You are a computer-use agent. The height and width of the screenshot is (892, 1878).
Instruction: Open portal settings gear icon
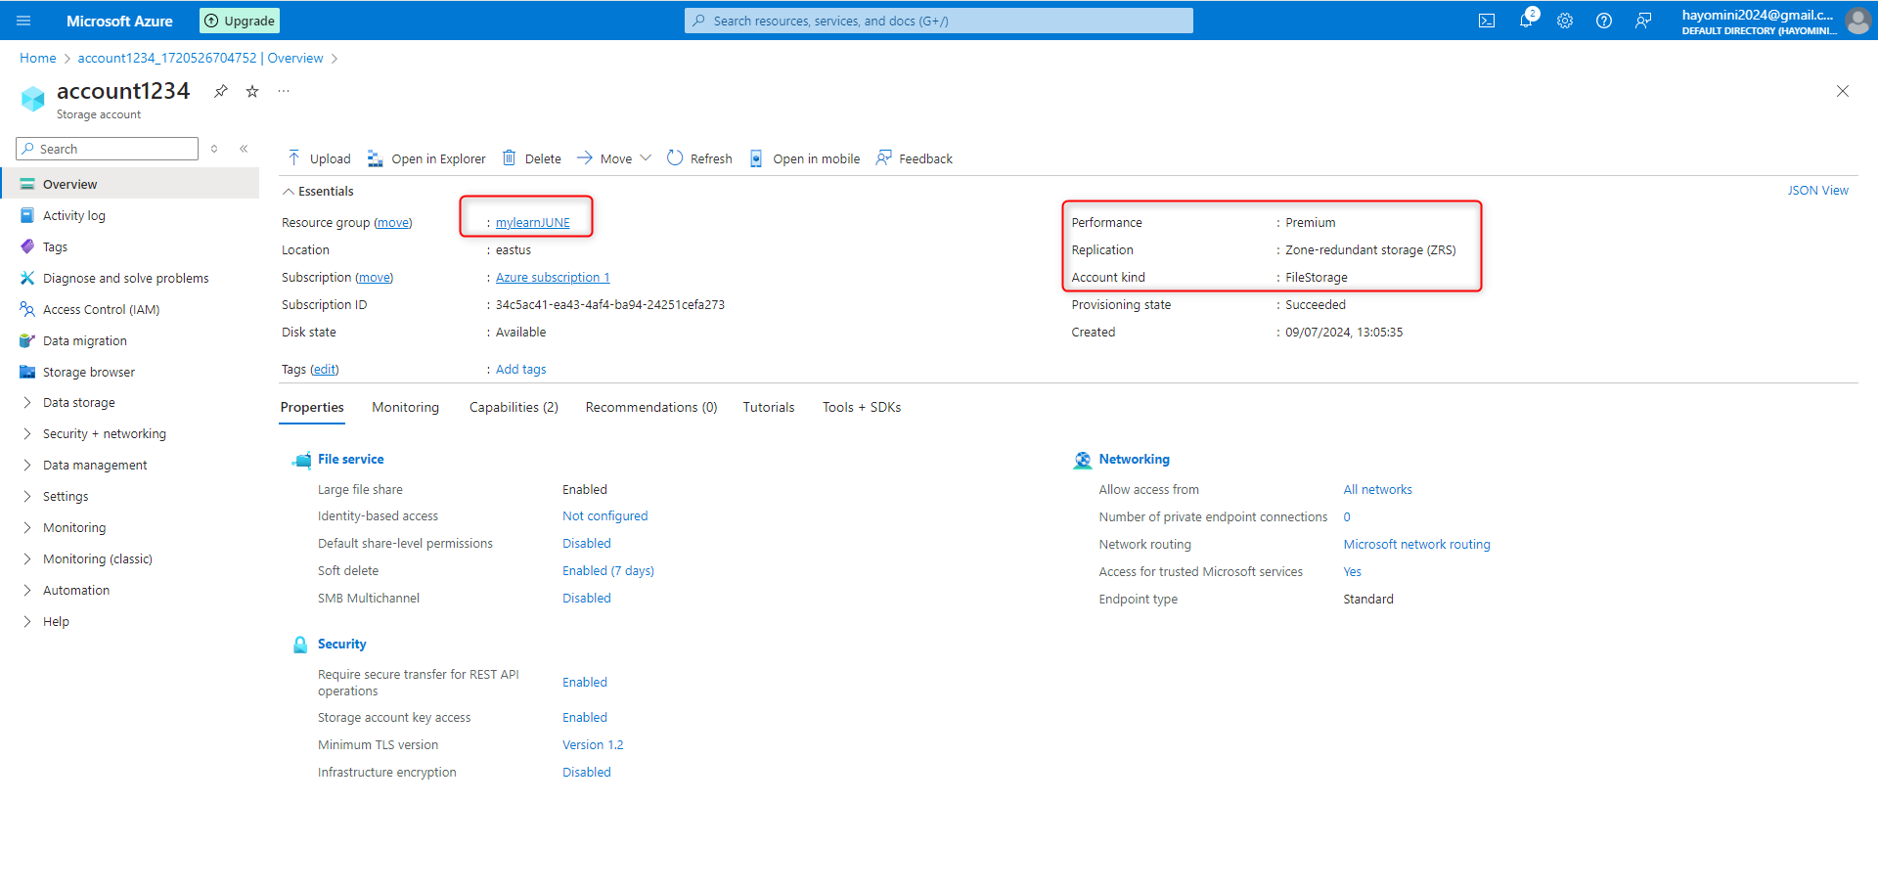coord(1565,21)
